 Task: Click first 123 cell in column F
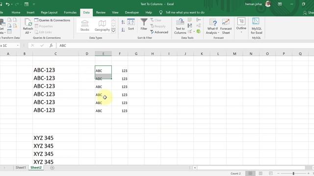coord(120,70)
